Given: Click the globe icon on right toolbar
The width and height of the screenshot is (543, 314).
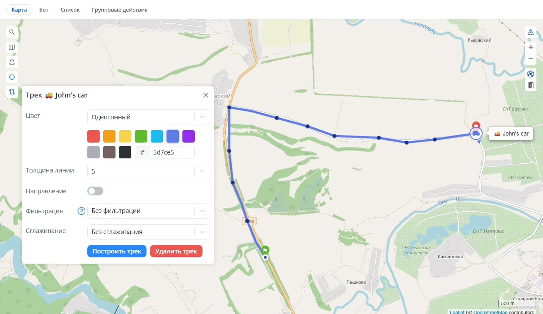Looking at the screenshot, I should [531, 74].
